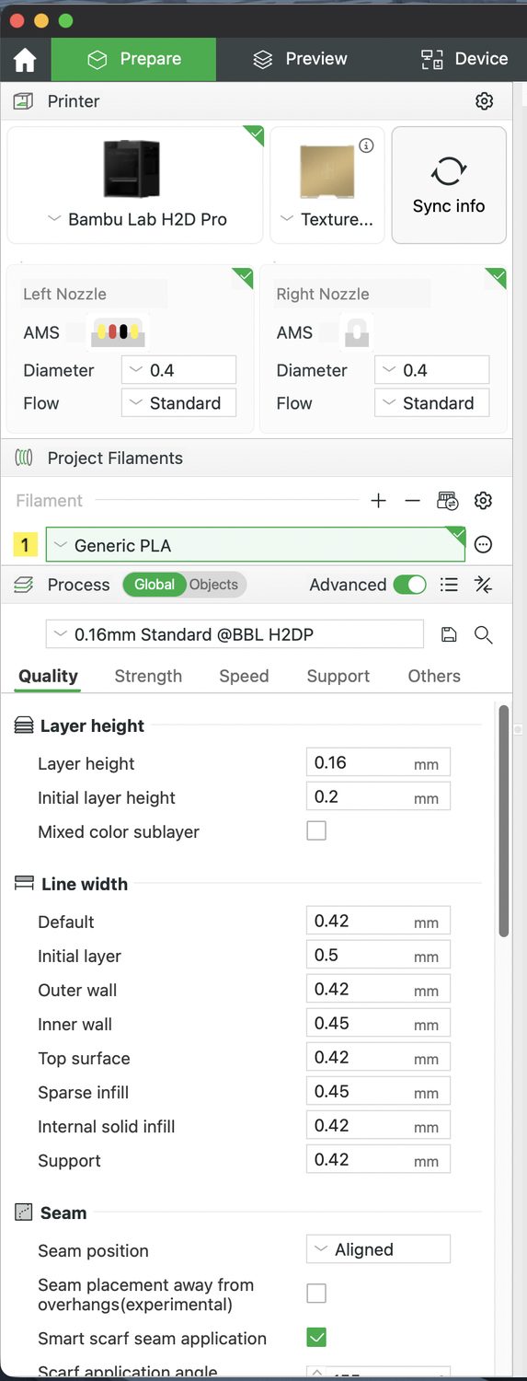Click the Layer height input field
527x1381 pixels.
378,762
